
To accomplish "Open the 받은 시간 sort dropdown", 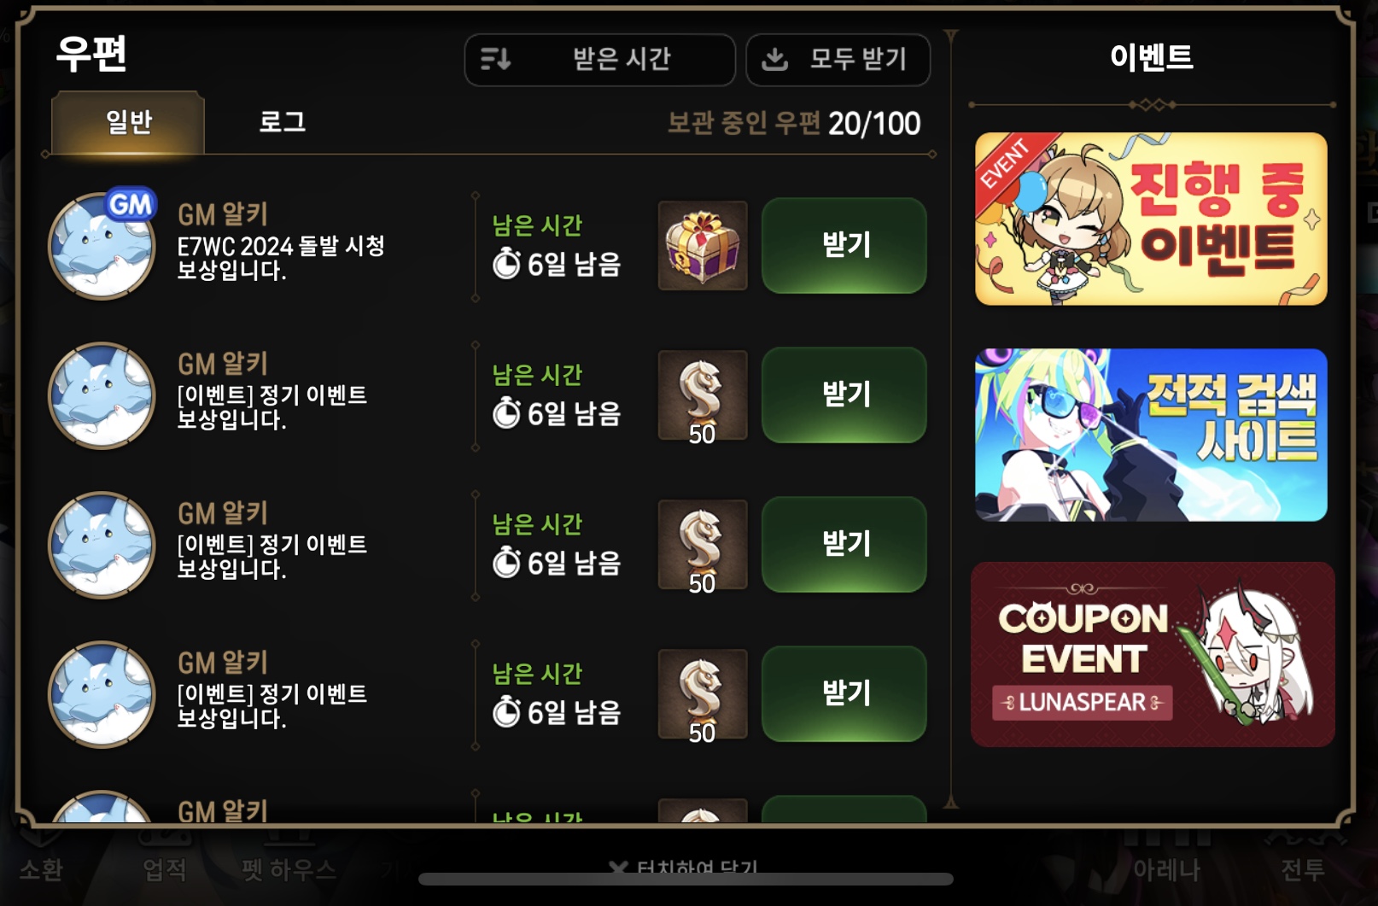I will point(599,60).
